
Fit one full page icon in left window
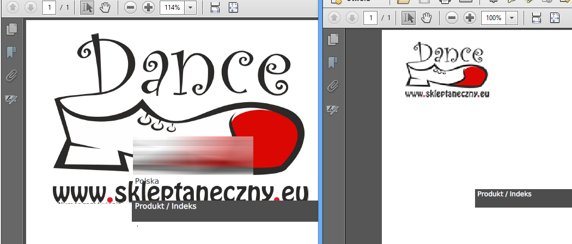pos(233,8)
